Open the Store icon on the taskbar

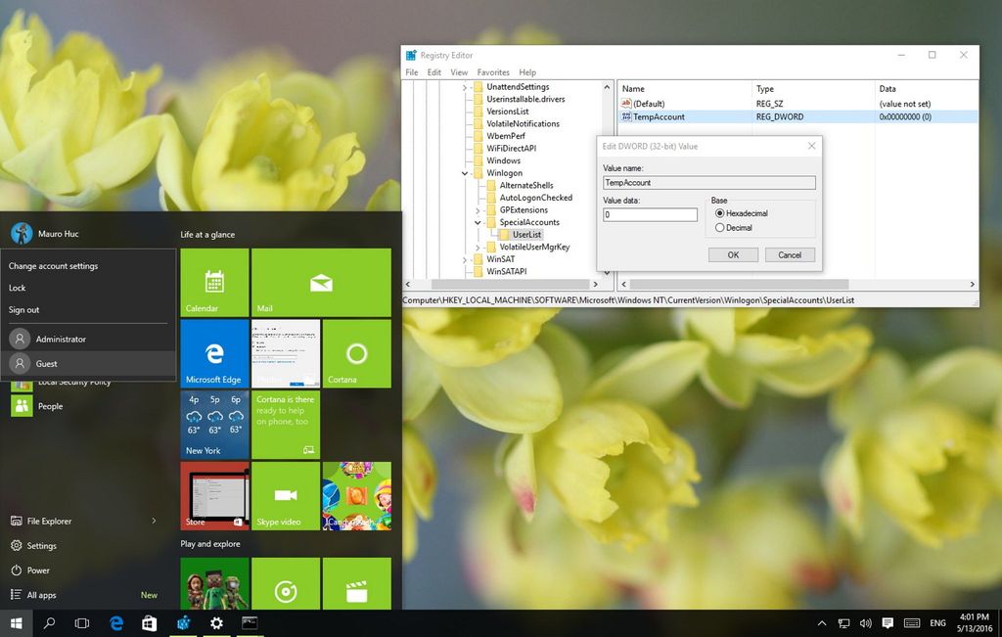tap(149, 623)
